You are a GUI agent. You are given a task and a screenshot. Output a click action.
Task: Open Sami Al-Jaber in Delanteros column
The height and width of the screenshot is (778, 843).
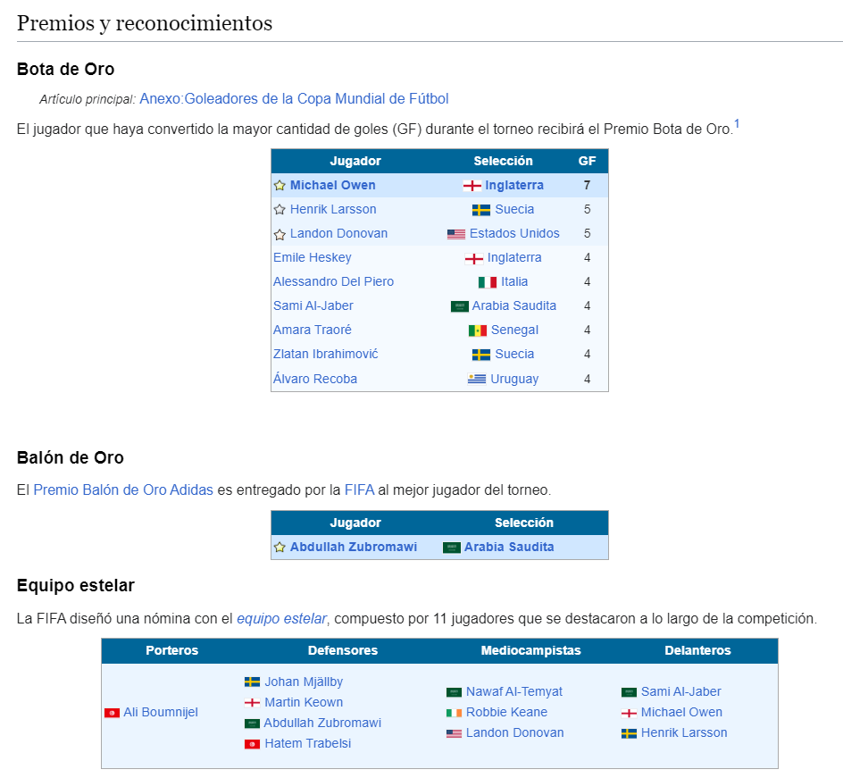pos(680,691)
